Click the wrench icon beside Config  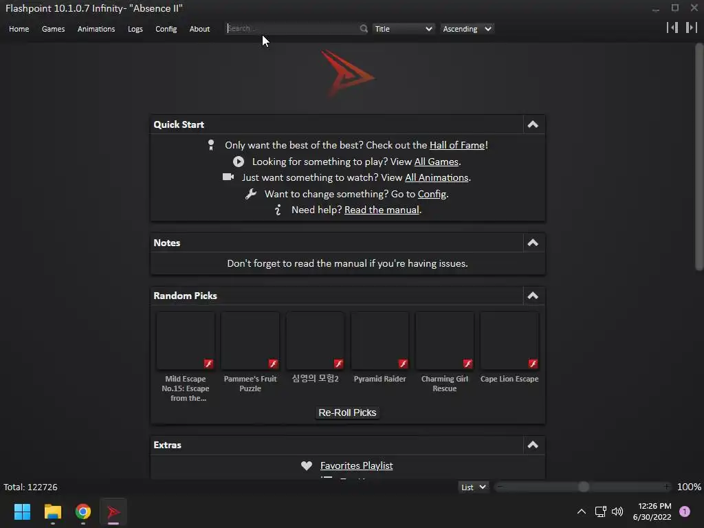250,194
